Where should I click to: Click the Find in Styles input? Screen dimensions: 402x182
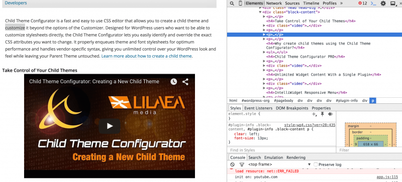coord(281,150)
